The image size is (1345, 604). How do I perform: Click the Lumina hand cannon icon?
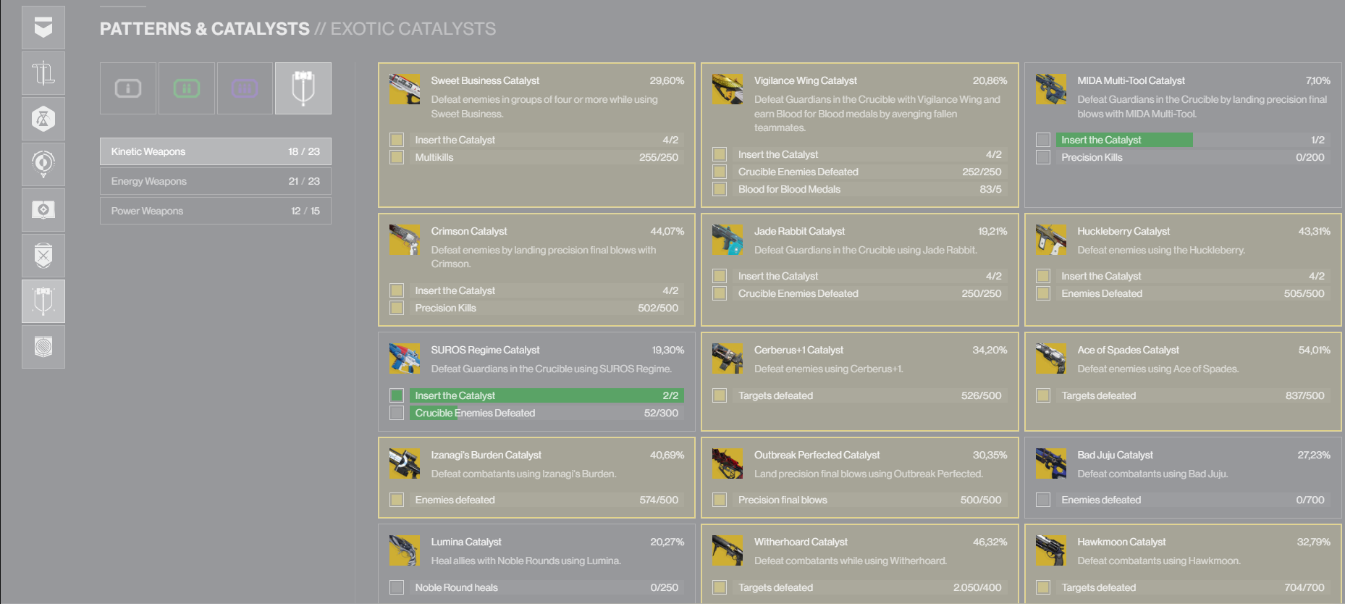pos(405,550)
